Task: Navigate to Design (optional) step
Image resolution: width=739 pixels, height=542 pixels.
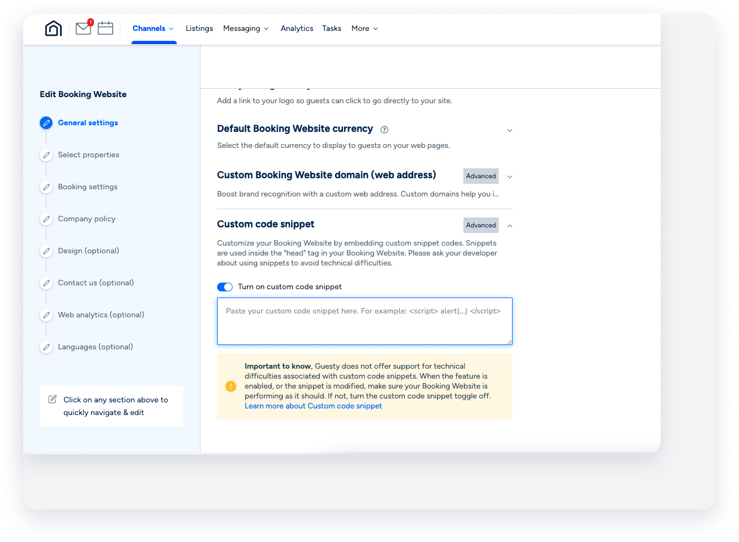Action: tap(88, 251)
